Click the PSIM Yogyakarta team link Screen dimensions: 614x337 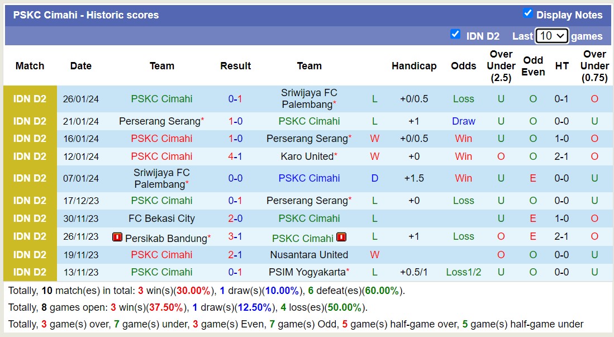point(309,272)
